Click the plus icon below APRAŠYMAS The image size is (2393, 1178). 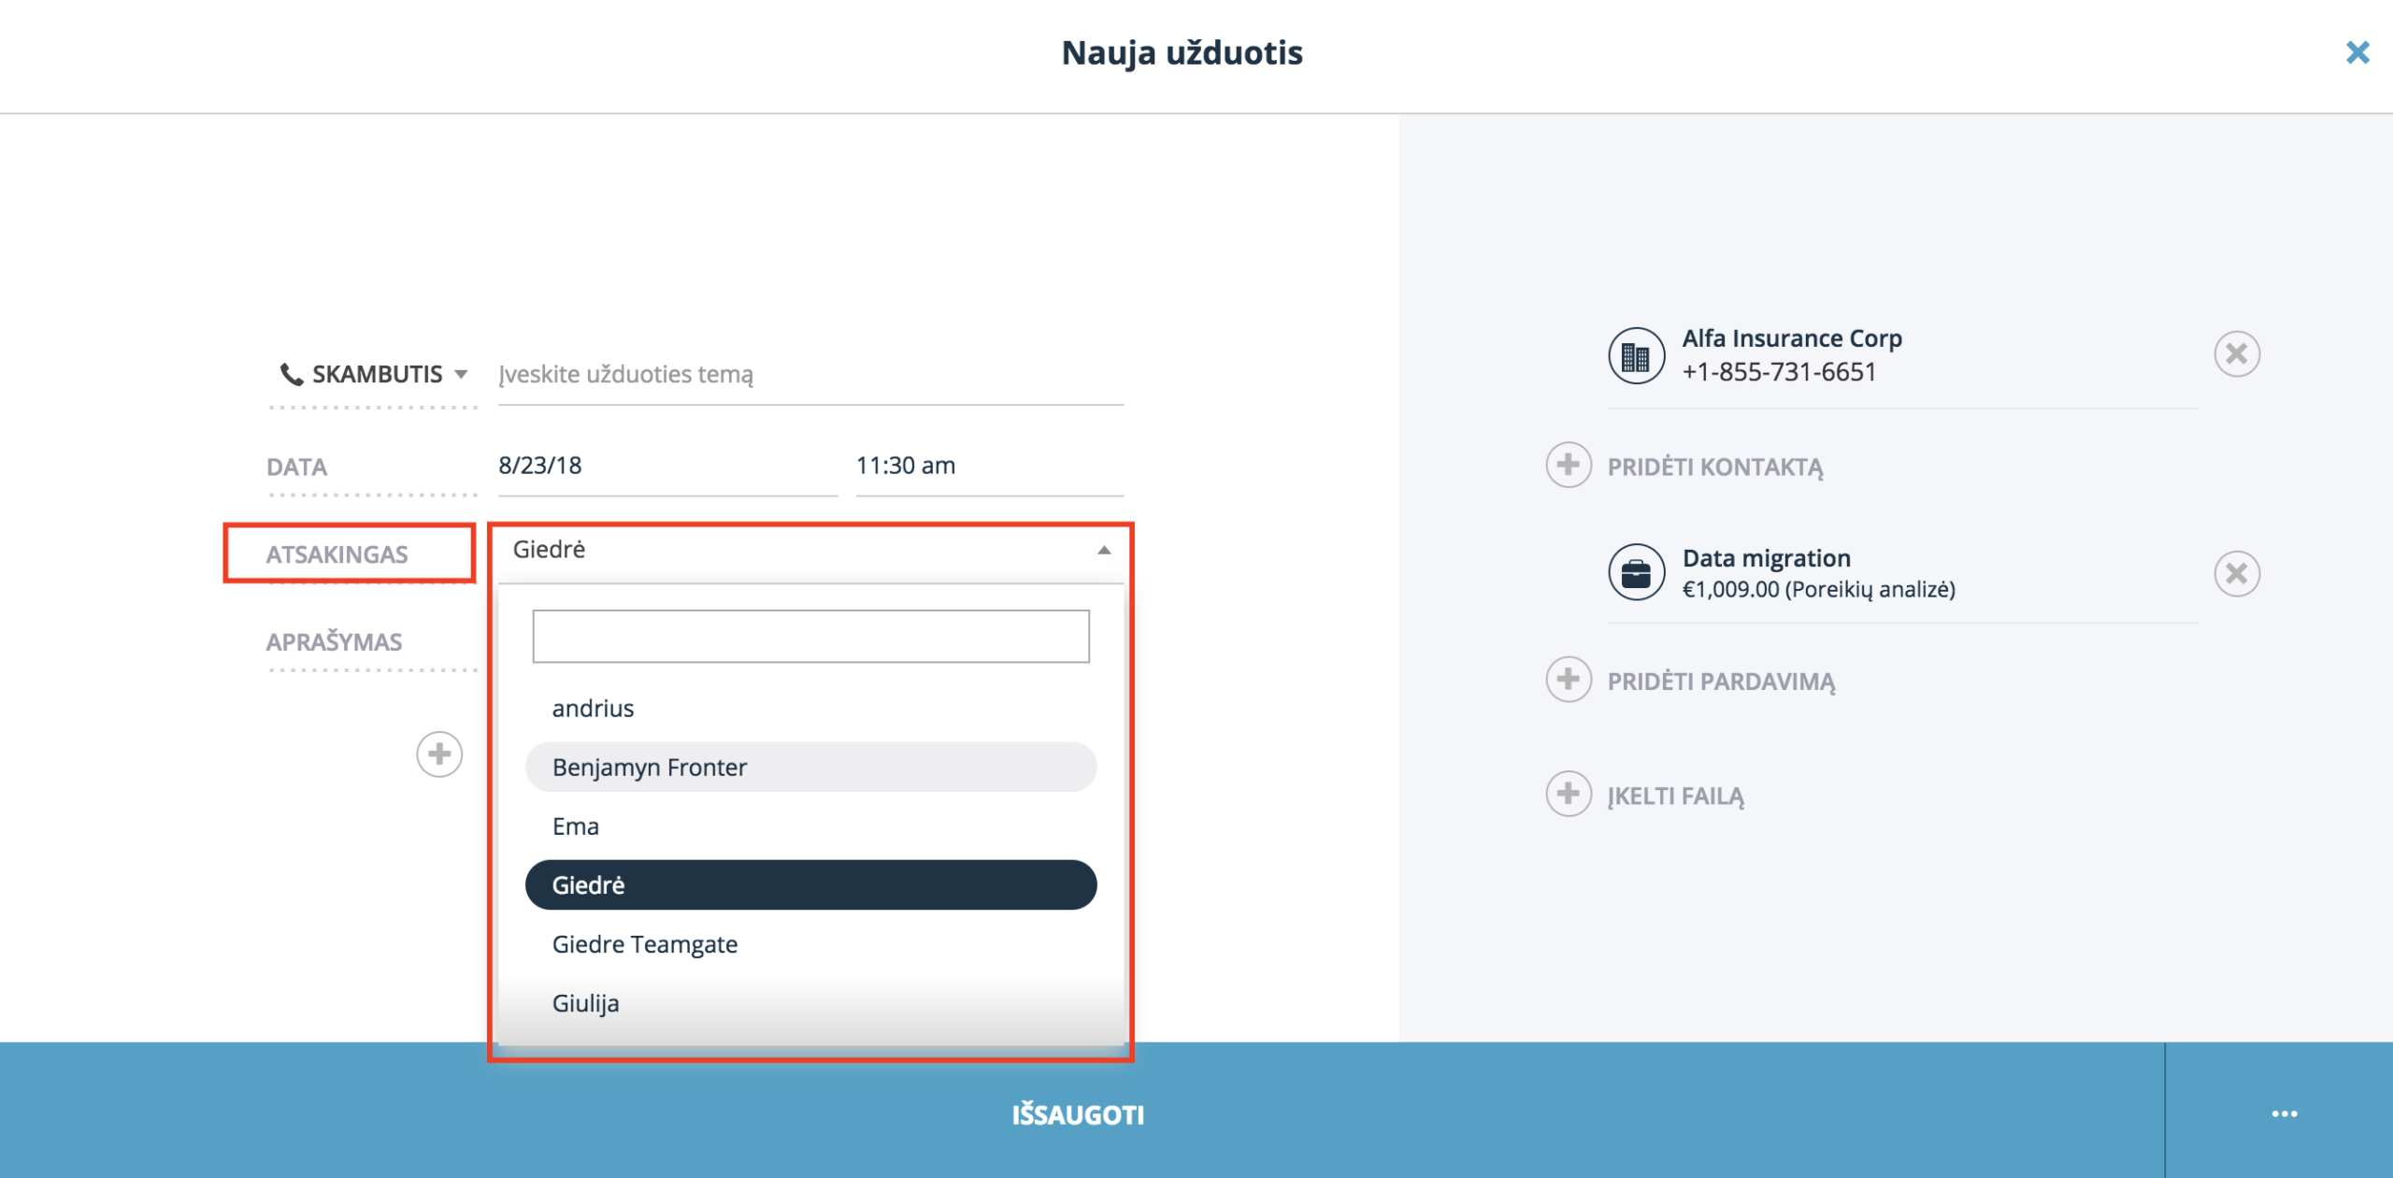point(439,754)
